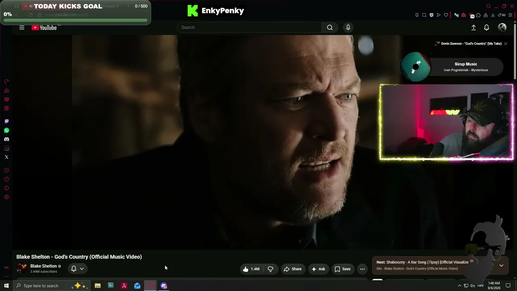
Task: Click the browser snapshot tool icon
Action: 424,15
